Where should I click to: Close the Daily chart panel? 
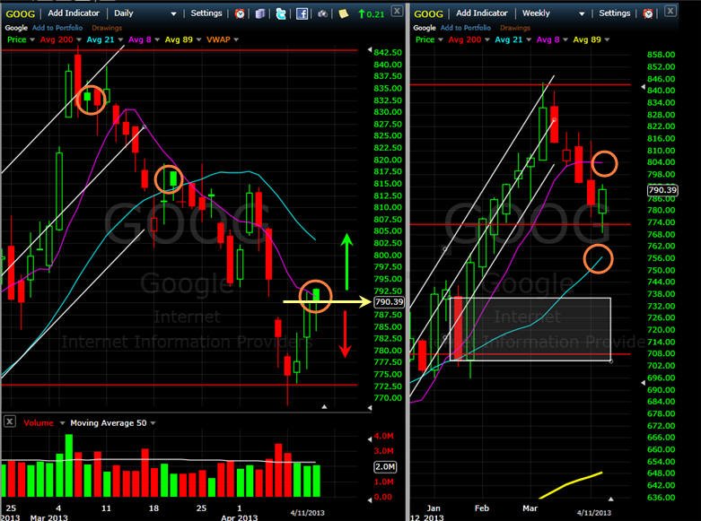pos(397,11)
